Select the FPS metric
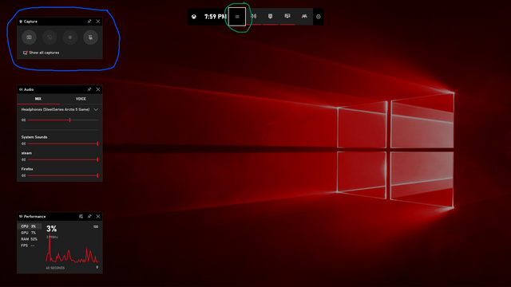The width and height of the screenshot is (511, 287). pos(30,246)
